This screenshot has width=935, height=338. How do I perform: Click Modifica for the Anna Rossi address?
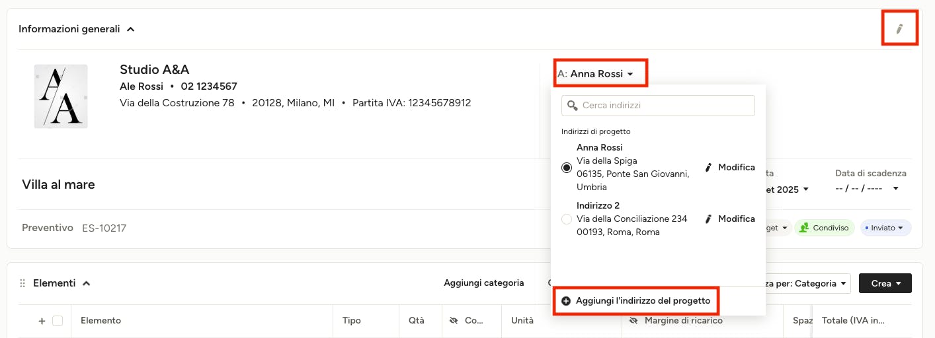pos(730,168)
